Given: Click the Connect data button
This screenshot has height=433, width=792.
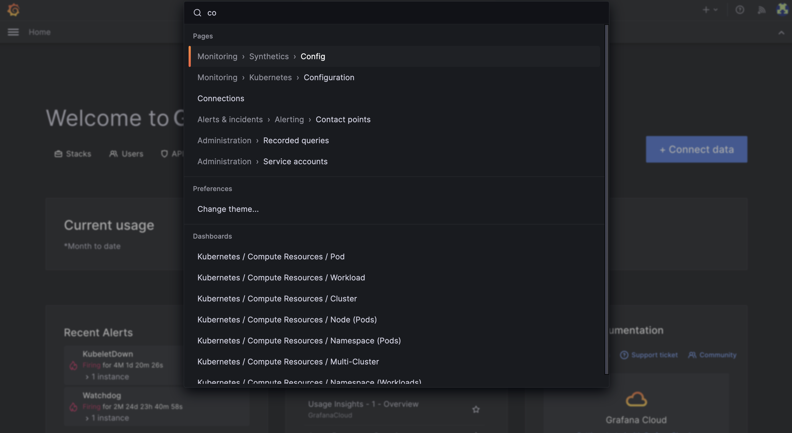Looking at the screenshot, I should pos(696,149).
